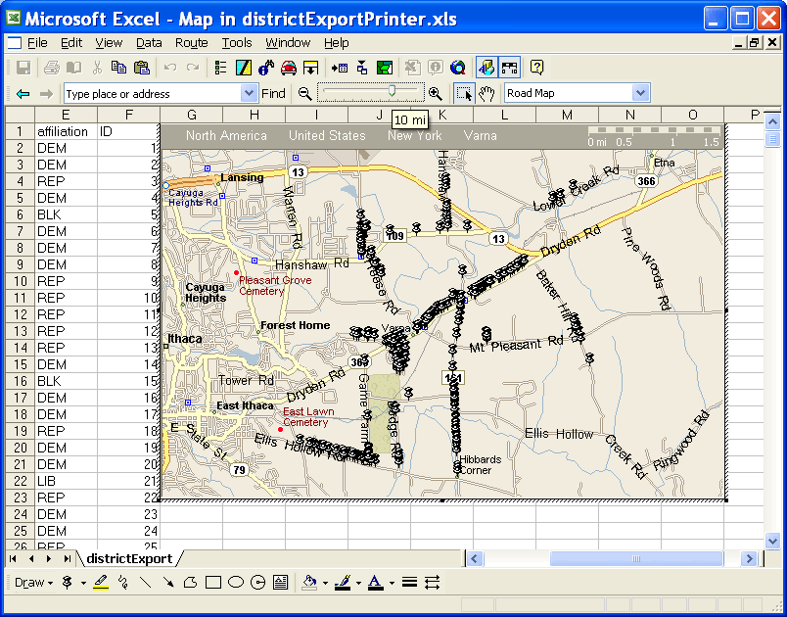
Task: Click the United States breadcrumb link
Action: point(327,135)
